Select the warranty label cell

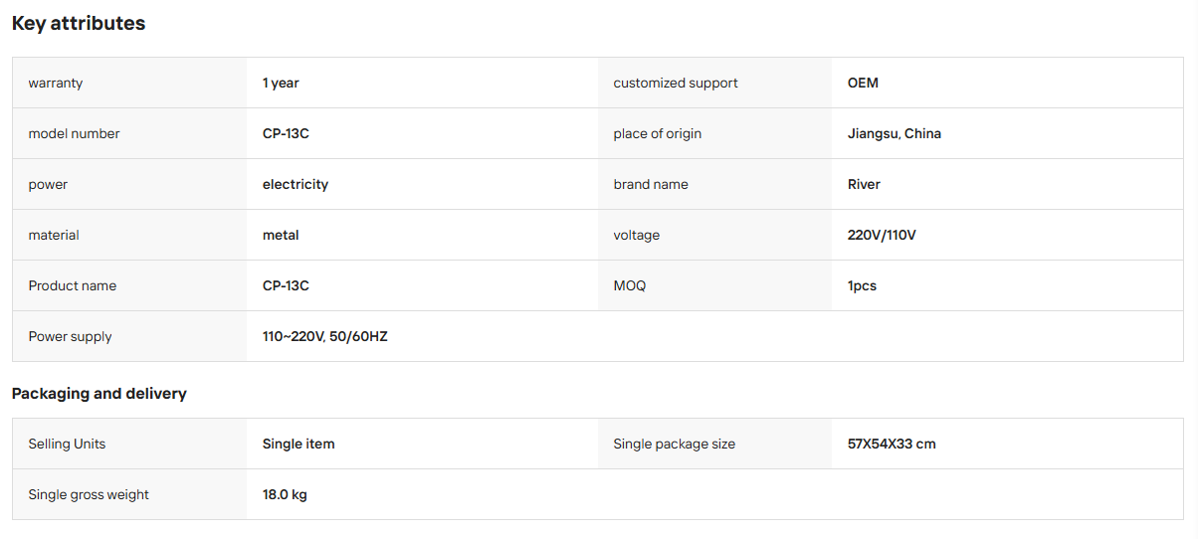[x=129, y=83]
